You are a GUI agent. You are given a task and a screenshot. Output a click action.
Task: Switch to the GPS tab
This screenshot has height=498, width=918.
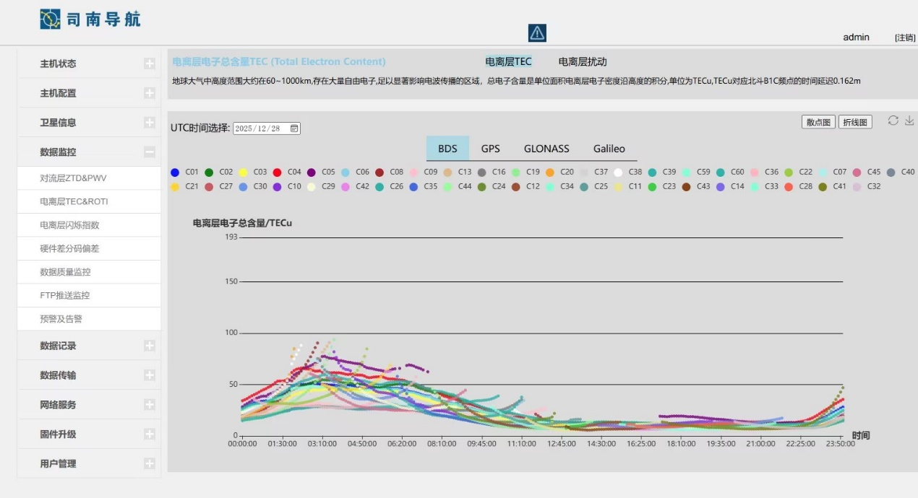coord(490,149)
